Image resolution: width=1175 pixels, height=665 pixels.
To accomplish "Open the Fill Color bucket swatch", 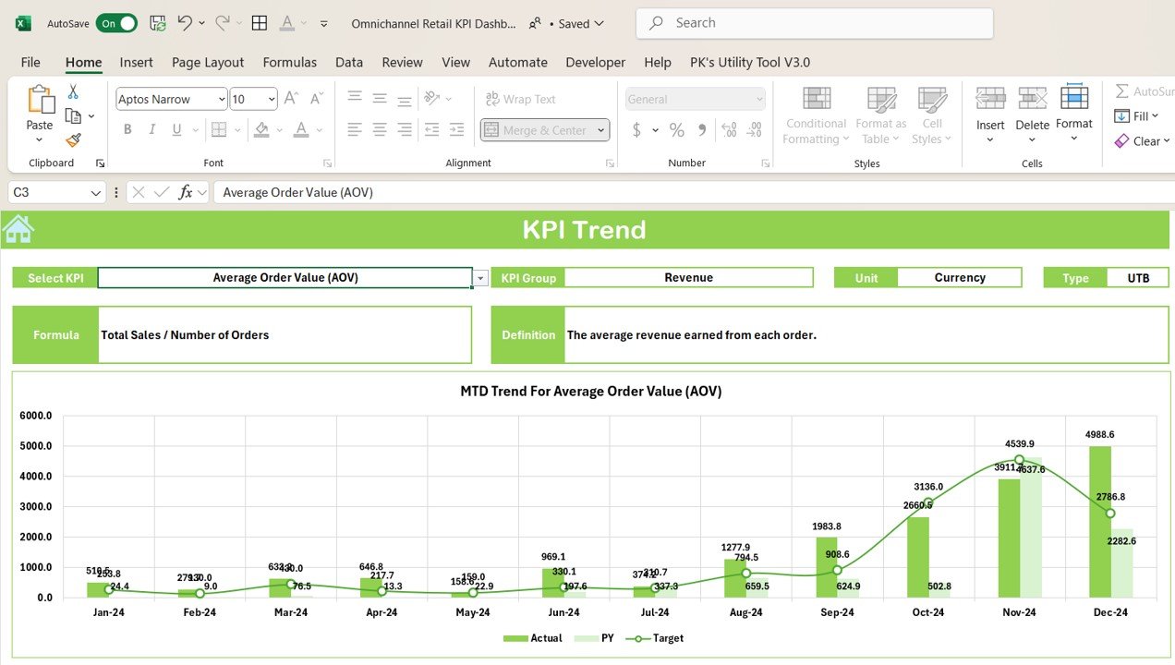I will 262,130.
